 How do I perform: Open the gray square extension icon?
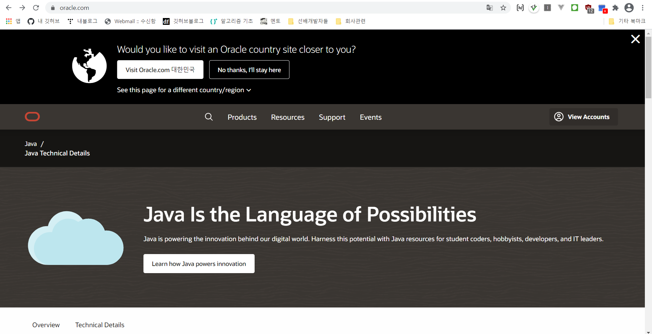point(547,7)
